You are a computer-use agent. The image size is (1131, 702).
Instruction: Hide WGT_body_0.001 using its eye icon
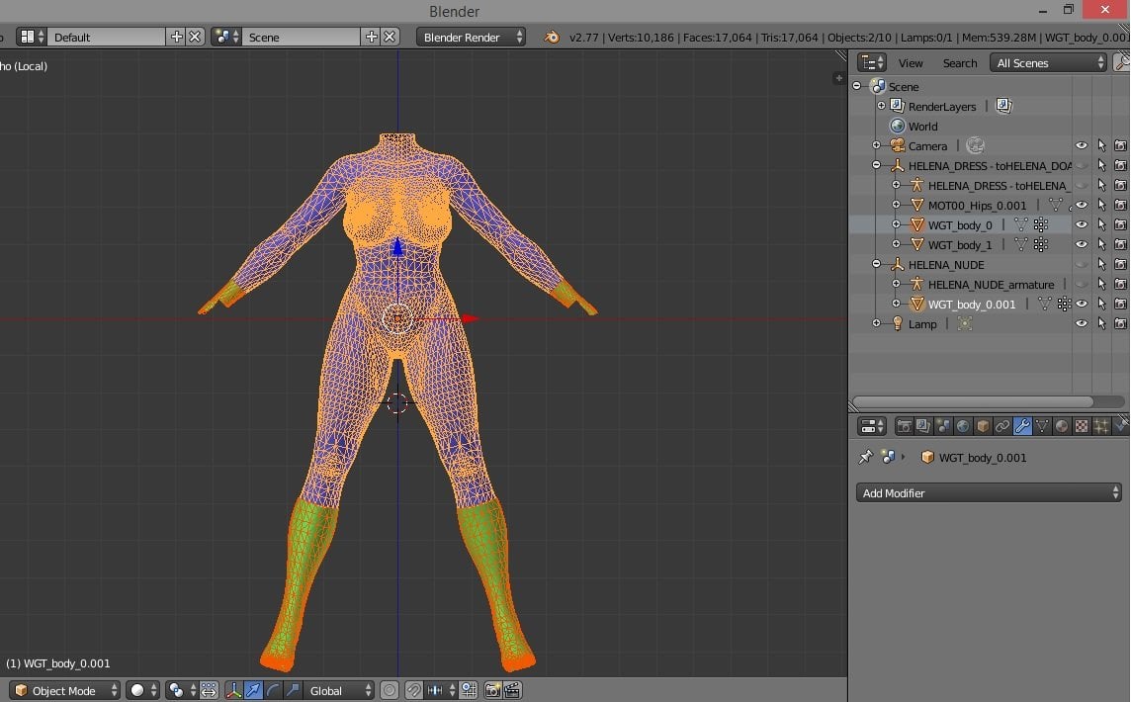1082,304
